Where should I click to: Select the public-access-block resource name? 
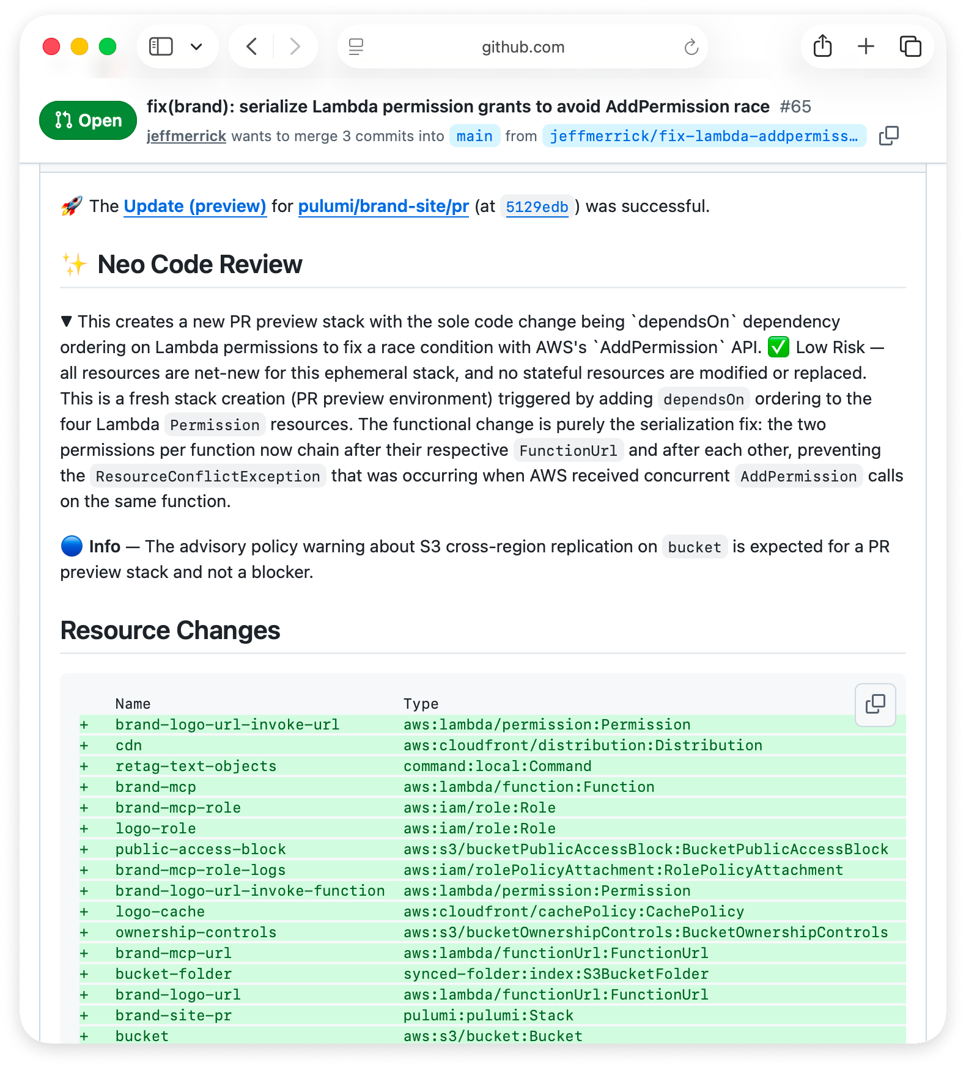(201, 849)
